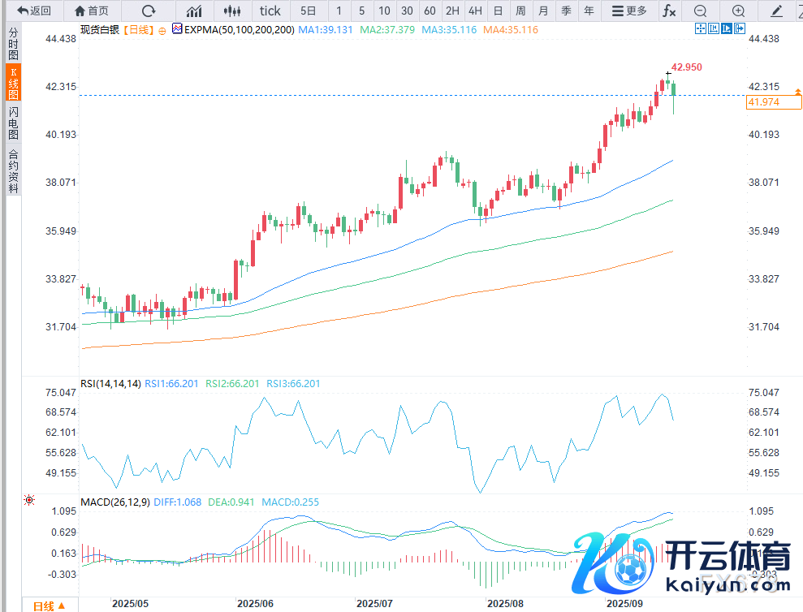
Task: Activate the pencil drawing tool
Action: (777, 11)
